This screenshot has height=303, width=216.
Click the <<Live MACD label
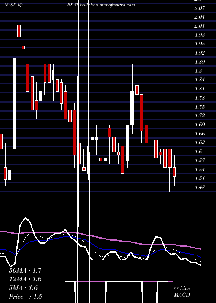[x=182, y=291]
